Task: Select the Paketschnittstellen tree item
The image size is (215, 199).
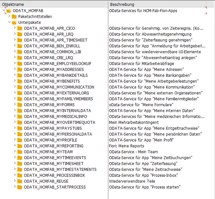Action: (x=35, y=17)
